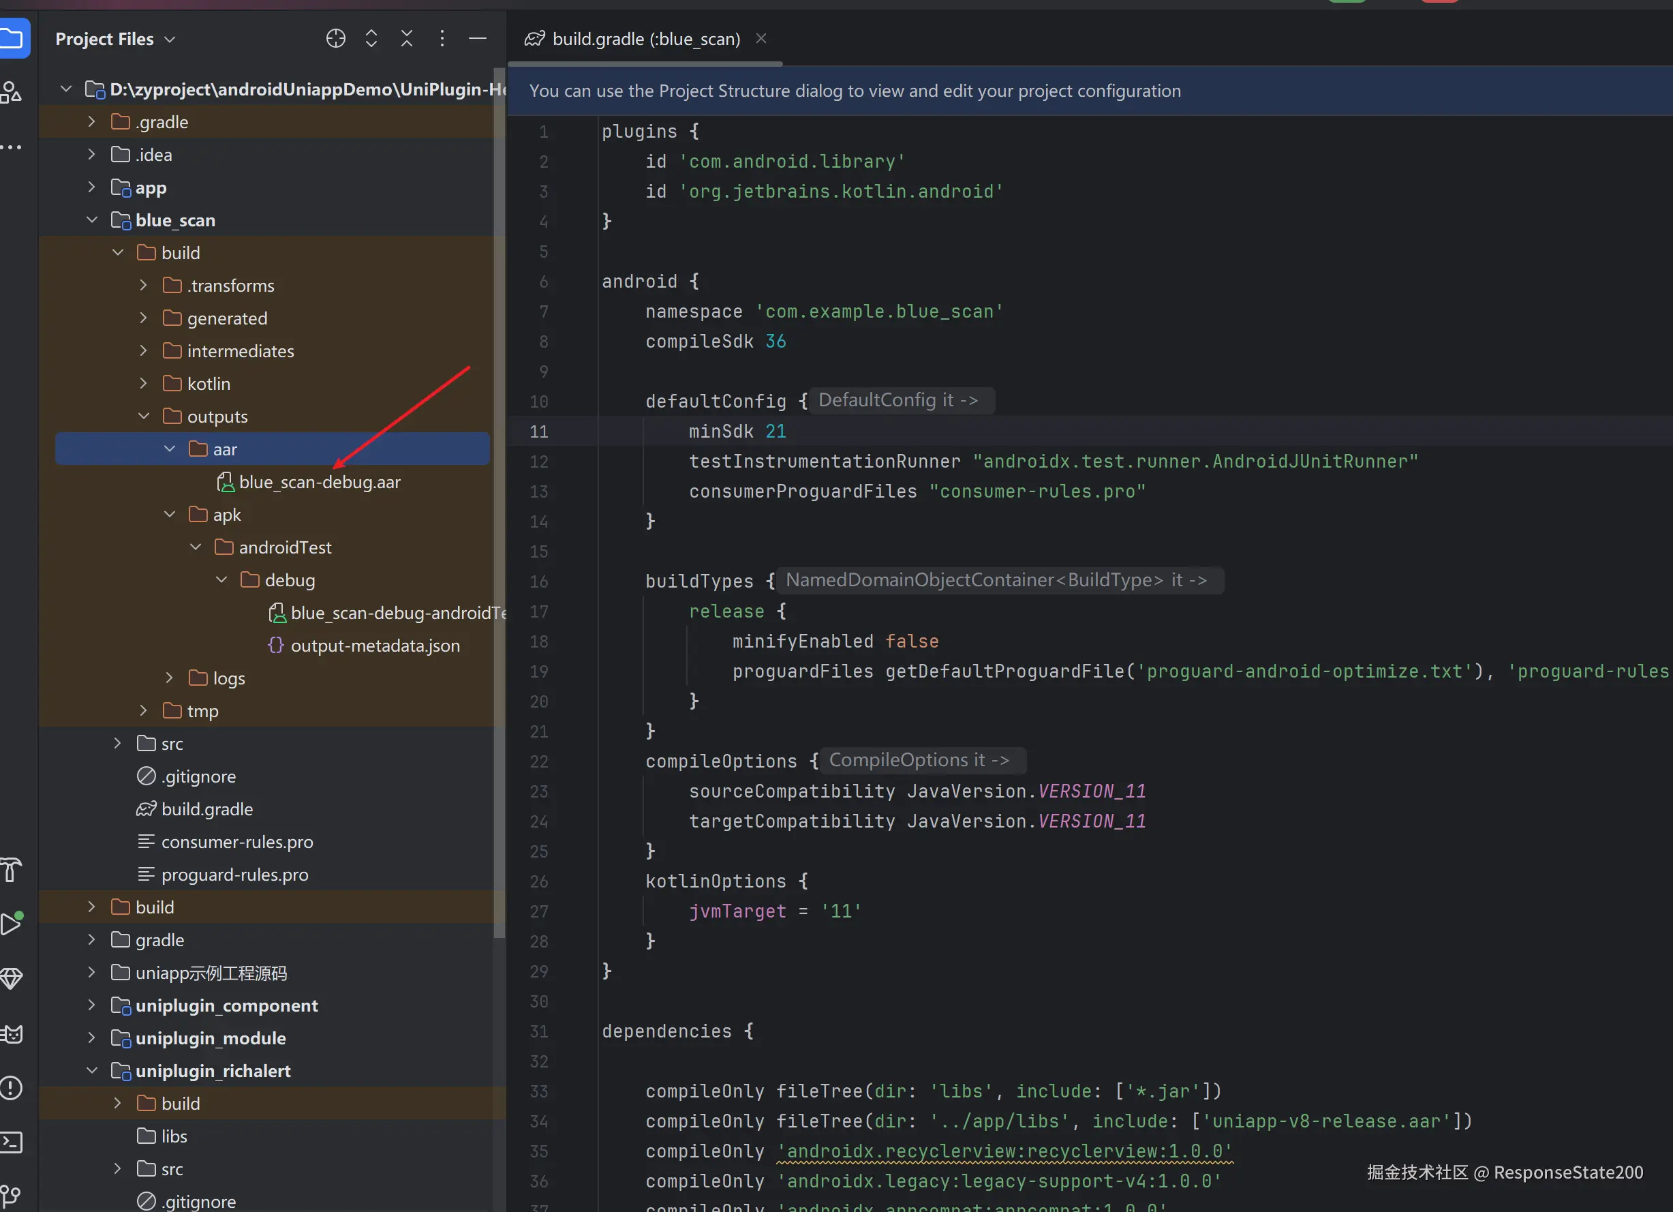This screenshot has width=1673, height=1212.
Task: Open the Problems tool window icon
Action: pos(11,1087)
